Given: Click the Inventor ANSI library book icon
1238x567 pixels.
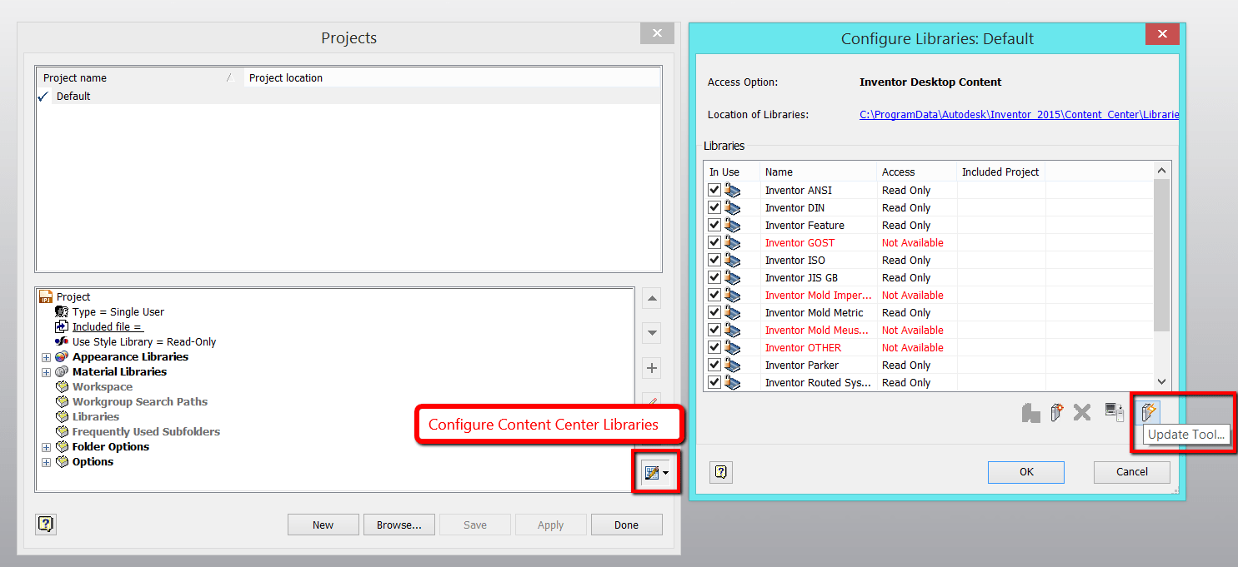Looking at the screenshot, I should tap(734, 190).
